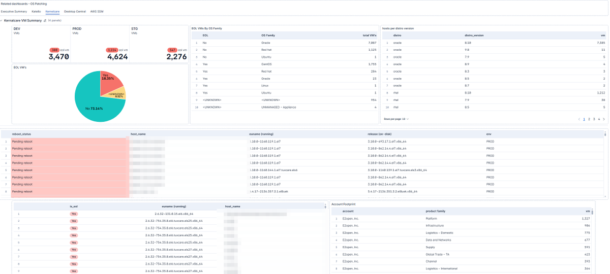Click the is_eol table vertical scrollbar

[325, 207]
